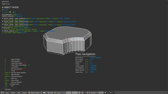
Task: Click the 'Use Only Vertices' shortcut line
Action: (x=15, y=69)
